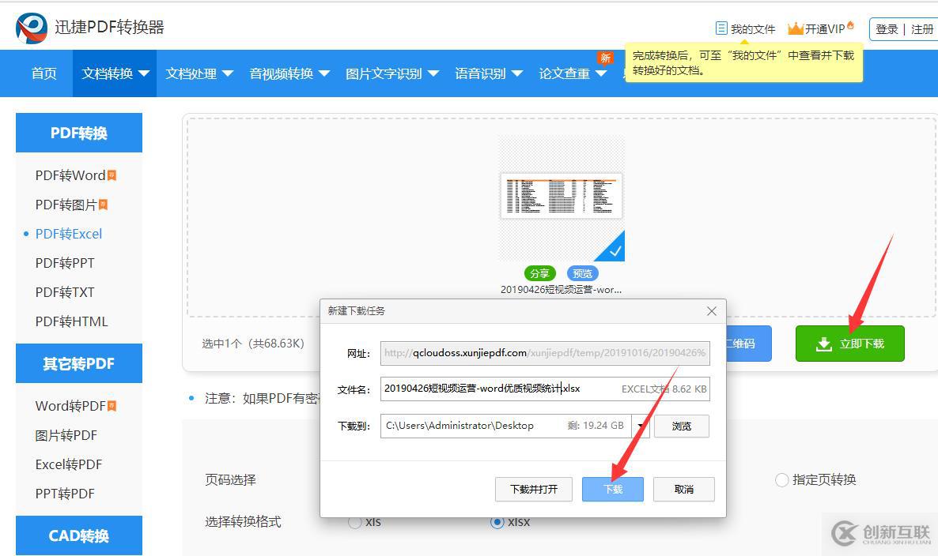Expand the 图片文字识别 dropdown arrow
938x556 pixels.
click(x=433, y=73)
